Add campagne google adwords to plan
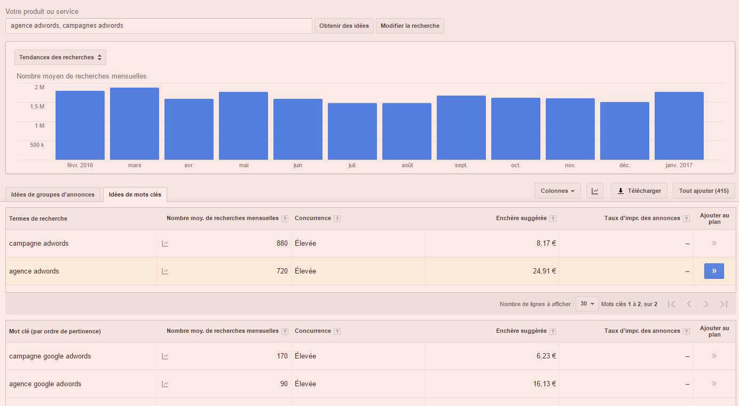Image resolution: width=739 pixels, height=406 pixels. (x=714, y=356)
